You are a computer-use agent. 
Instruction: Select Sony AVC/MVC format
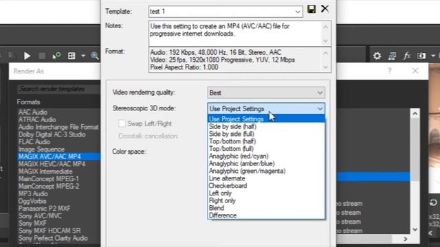[40, 216]
